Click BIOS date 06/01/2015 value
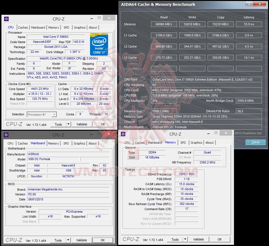The image size is (269, 246). coord(68,199)
